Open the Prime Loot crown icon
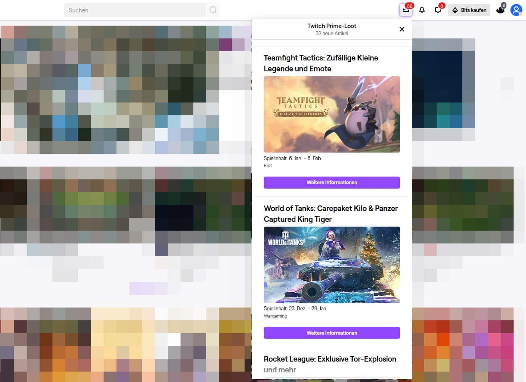The height and width of the screenshot is (382, 526). (406, 10)
